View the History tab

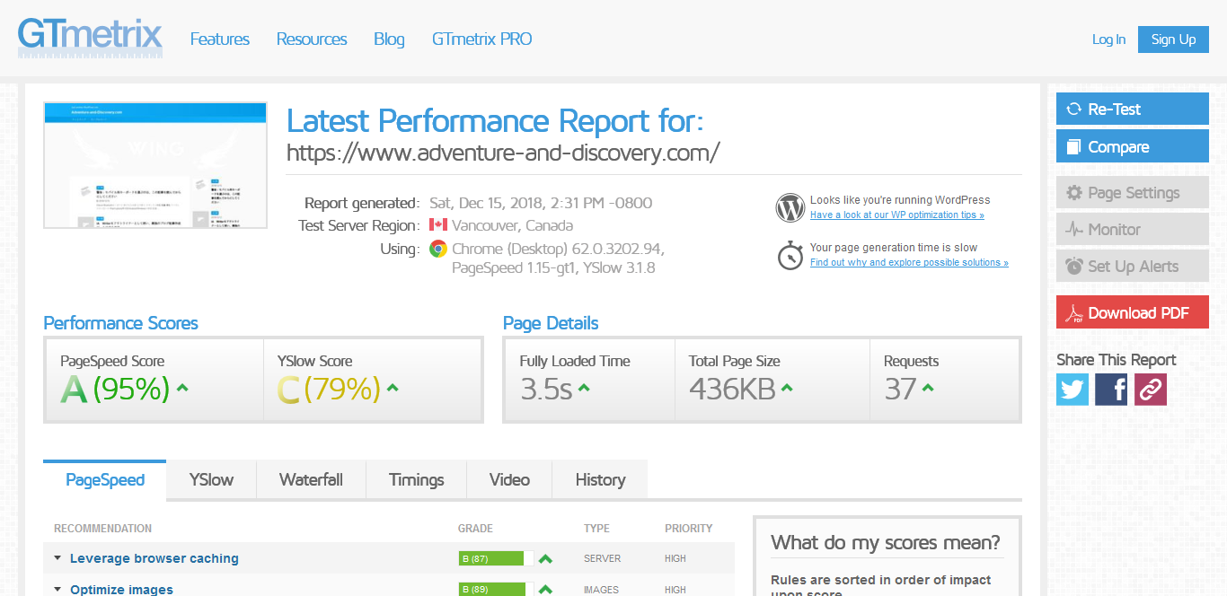600,480
